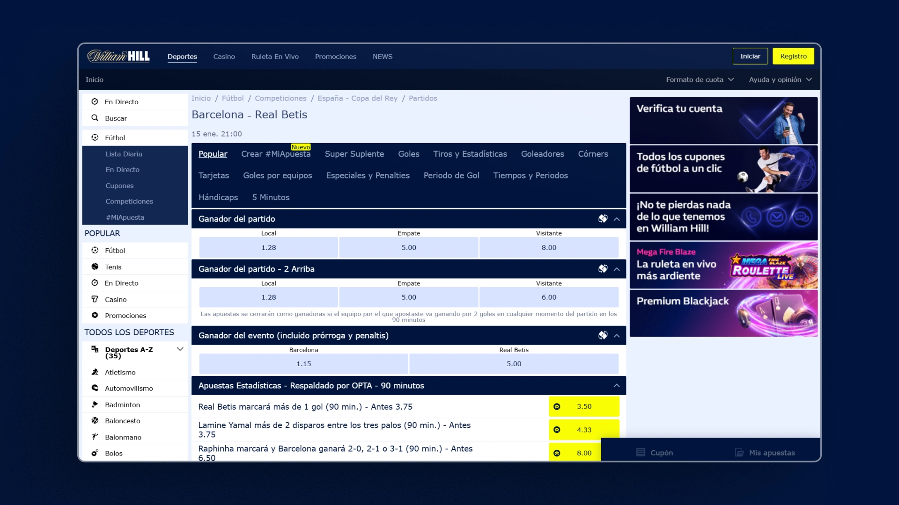Collapse Ganador del partido - 2 Arriba section
The height and width of the screenshot is (505, 899).
coord(617,269)
